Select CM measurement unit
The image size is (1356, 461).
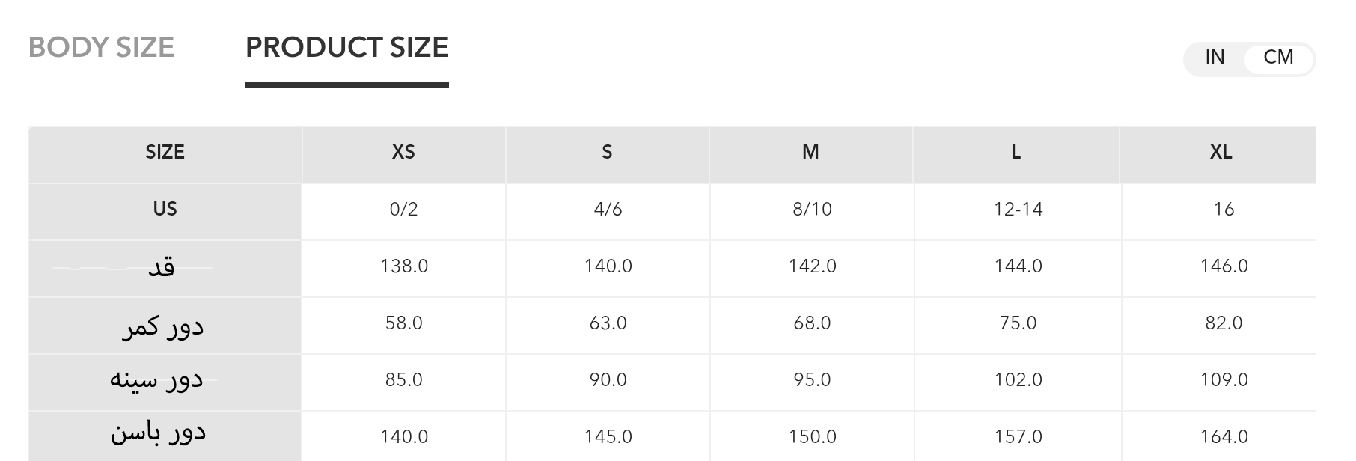coord(1278,58)
